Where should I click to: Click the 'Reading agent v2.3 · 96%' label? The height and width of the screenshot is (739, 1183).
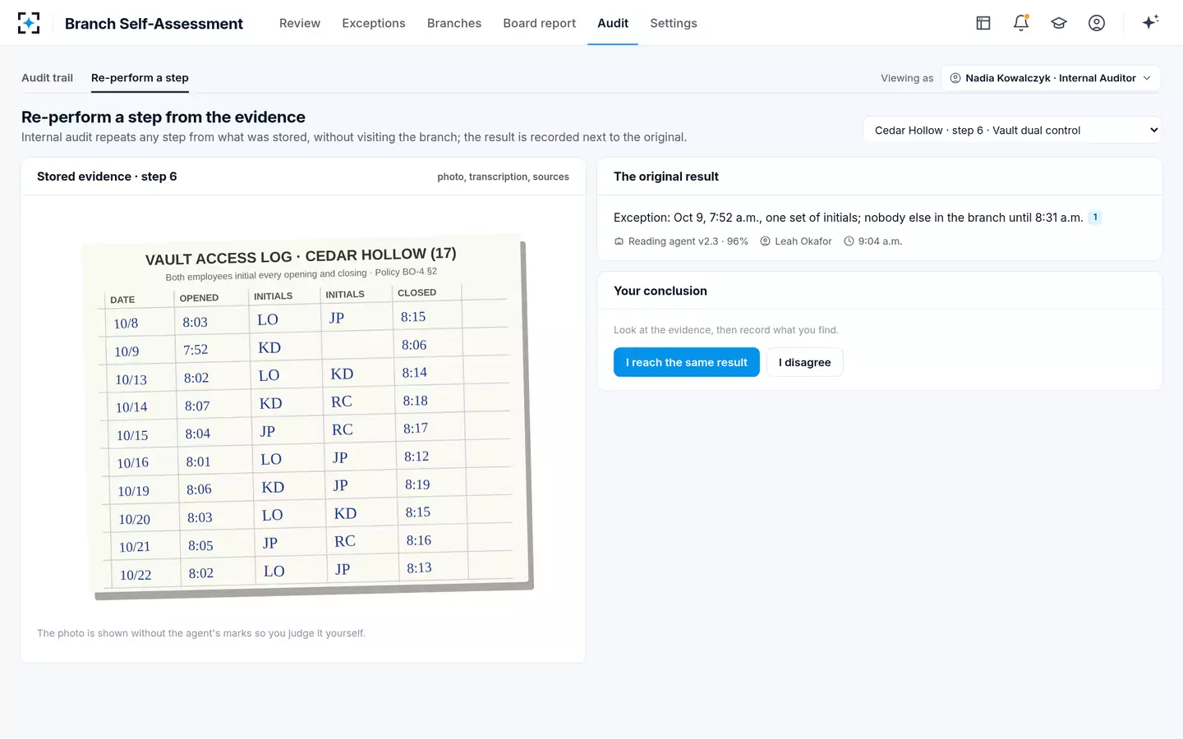coord(688,241)
